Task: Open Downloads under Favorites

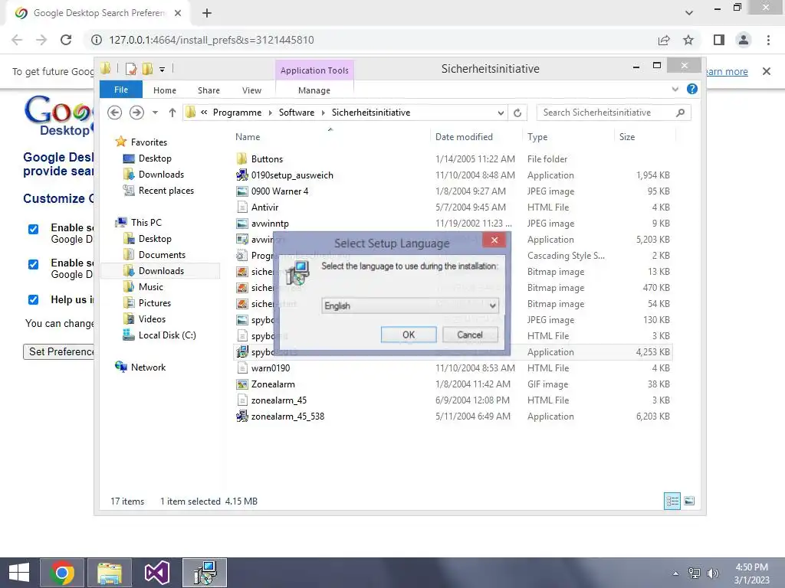Action: pos(161,175)
